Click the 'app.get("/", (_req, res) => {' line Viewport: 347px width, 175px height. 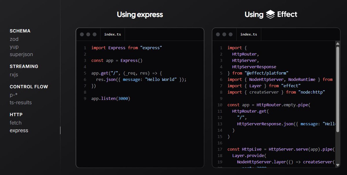127,73
